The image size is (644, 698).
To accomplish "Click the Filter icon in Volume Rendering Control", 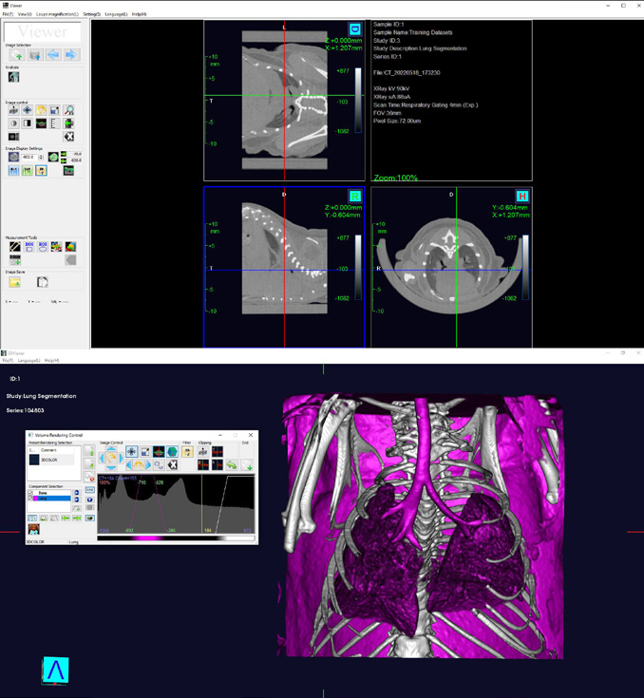I will tap(187, 452).
